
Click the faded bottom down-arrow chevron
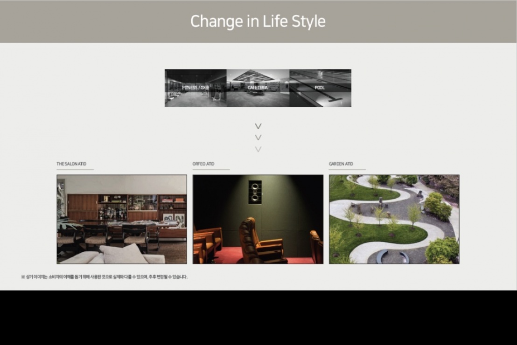click(258, 149)
